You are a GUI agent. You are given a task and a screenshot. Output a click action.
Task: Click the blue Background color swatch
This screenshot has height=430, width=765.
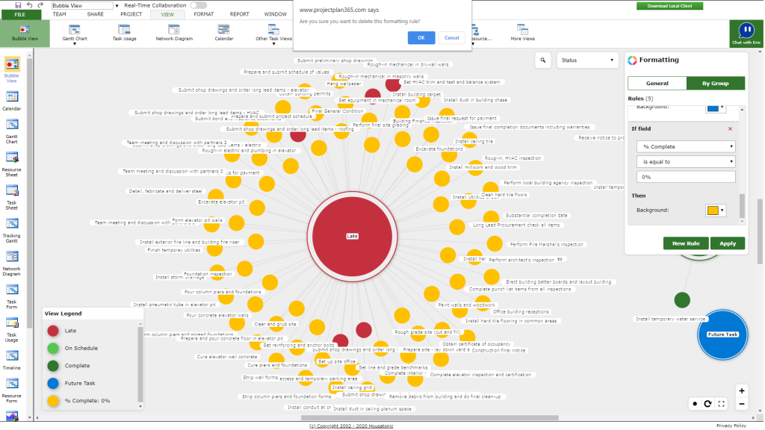(713, 107)
